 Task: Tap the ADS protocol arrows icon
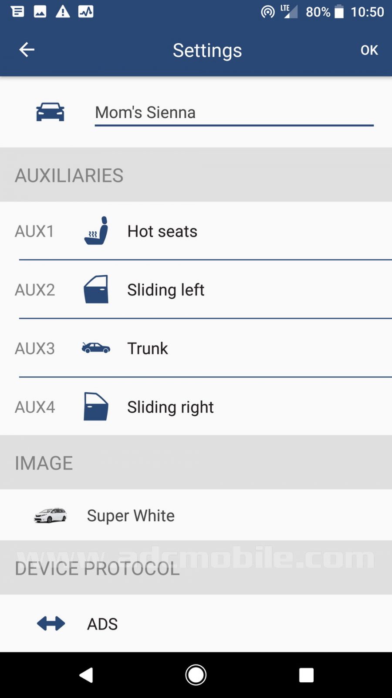(50, 624)
